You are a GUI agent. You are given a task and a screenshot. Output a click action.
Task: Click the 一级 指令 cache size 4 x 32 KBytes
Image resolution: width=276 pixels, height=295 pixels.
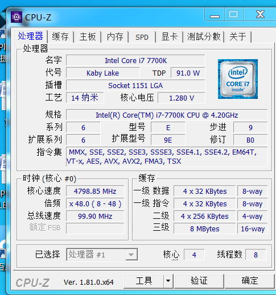(x=205, y=204)
